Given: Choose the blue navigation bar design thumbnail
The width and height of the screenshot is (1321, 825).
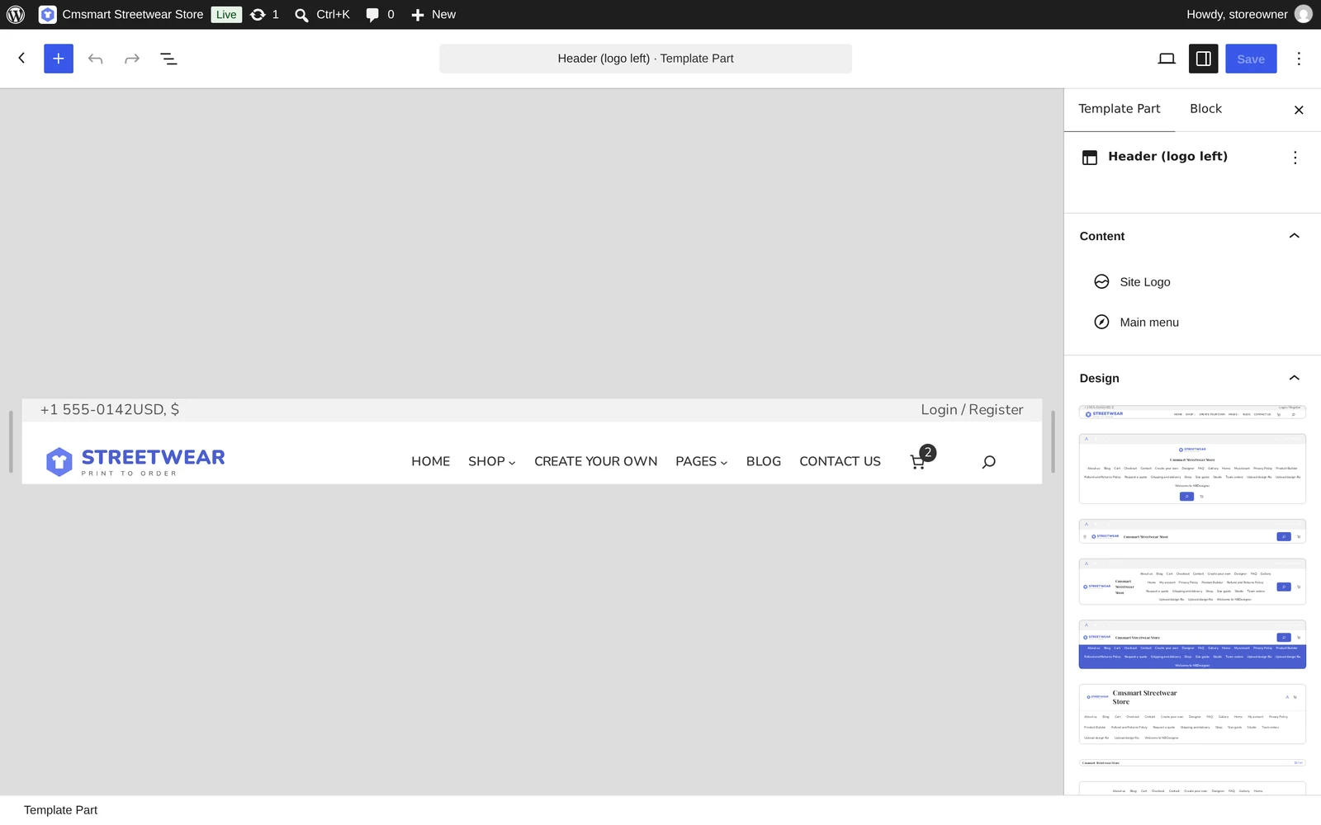Looking at the screenshot, I should coord(1192,644).
